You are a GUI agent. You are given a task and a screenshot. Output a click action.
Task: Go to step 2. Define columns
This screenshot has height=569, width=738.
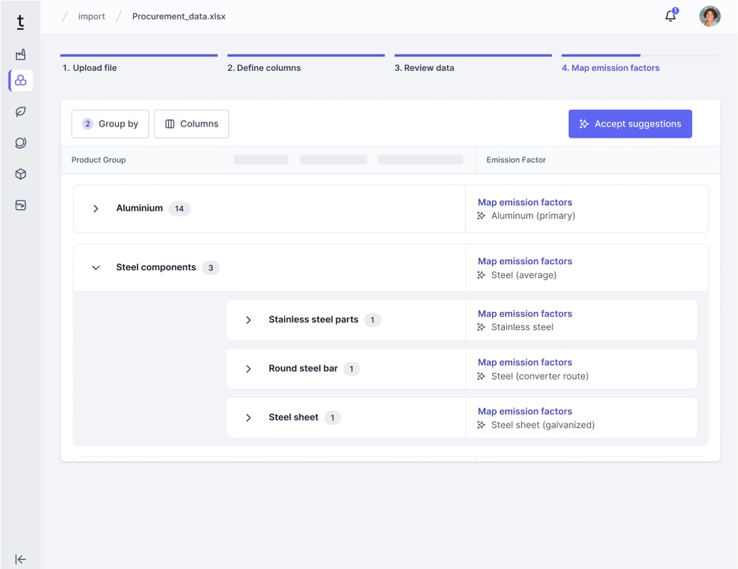pyautogui.click(x=264, y=68)
